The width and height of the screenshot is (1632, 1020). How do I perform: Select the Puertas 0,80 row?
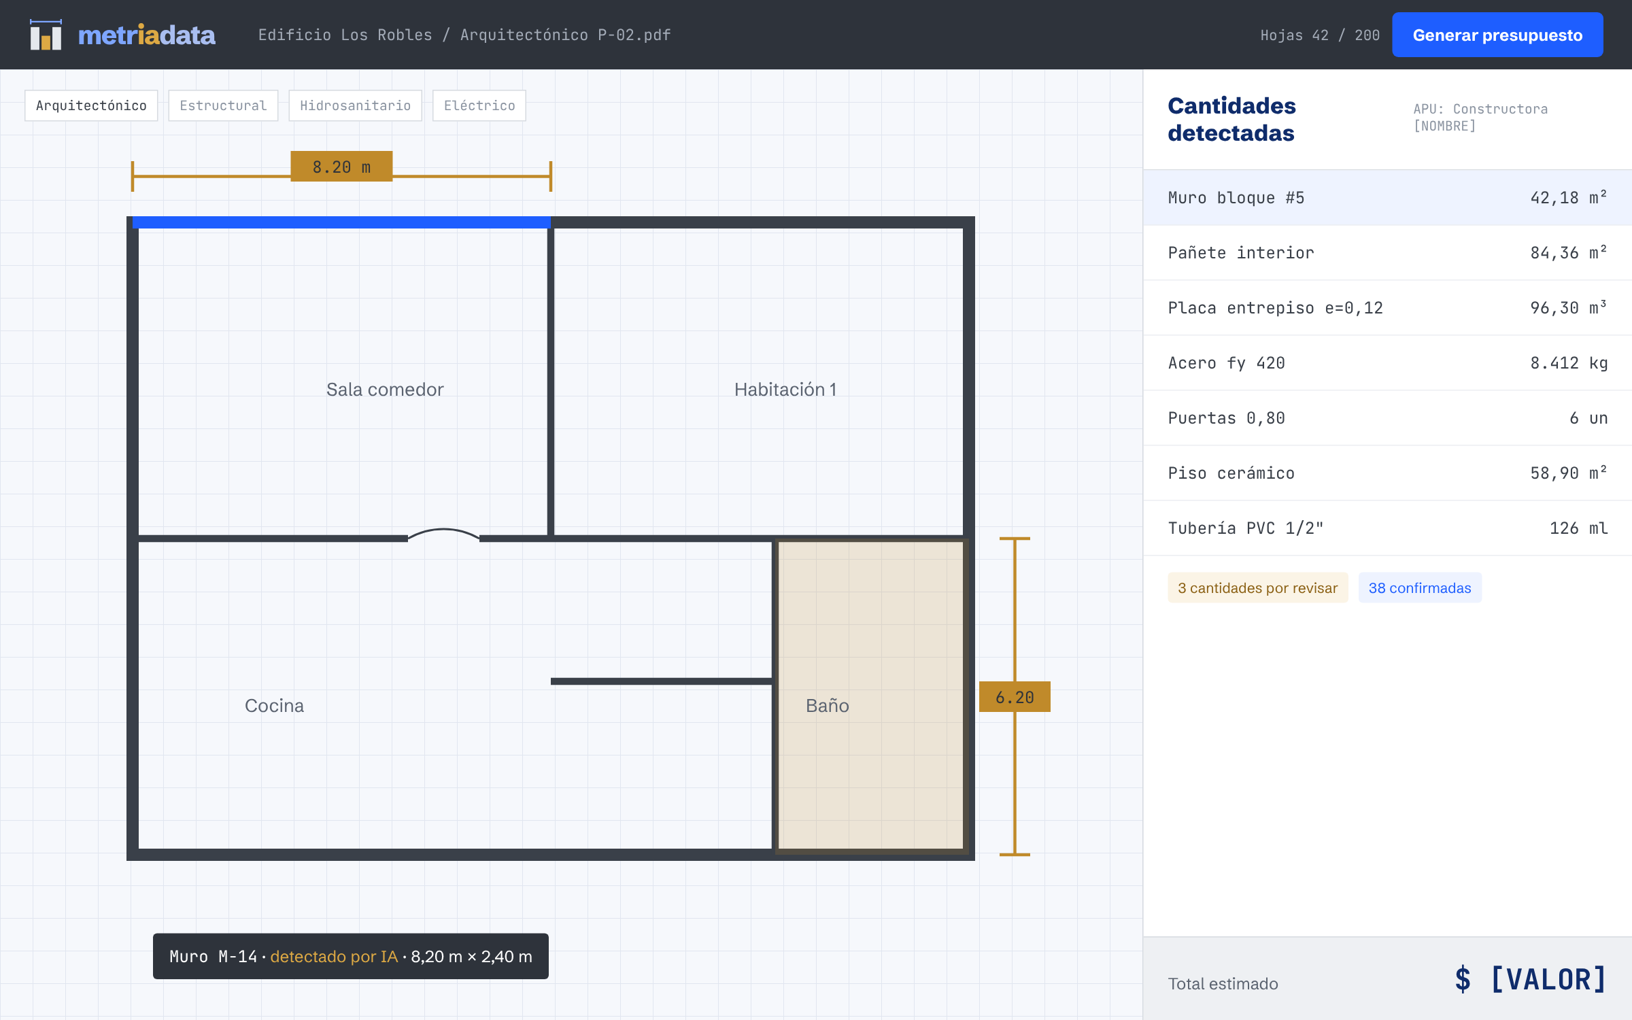(1387, 418)
